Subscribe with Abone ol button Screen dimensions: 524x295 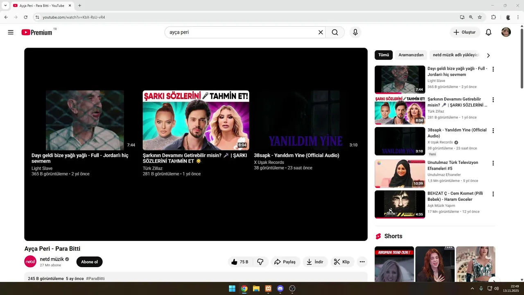click(x=89, y=262)
